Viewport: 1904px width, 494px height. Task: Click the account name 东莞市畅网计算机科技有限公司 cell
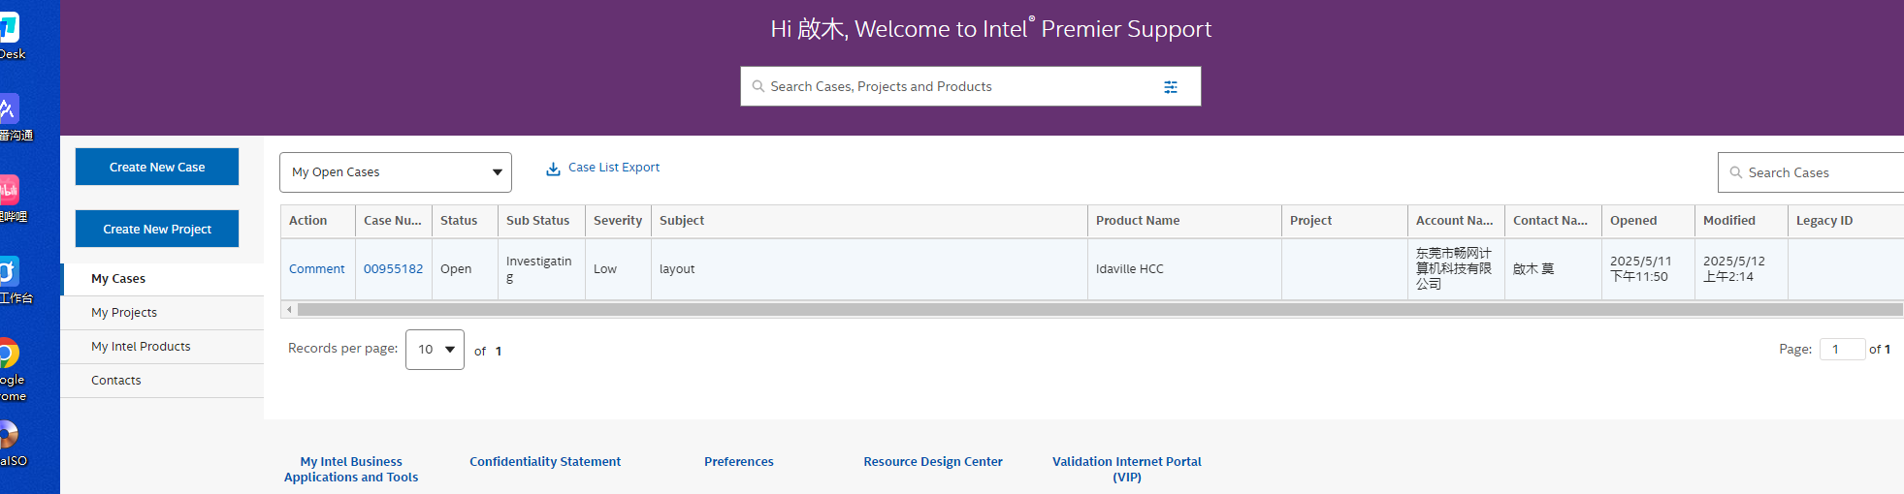[x=1456, y=269]
